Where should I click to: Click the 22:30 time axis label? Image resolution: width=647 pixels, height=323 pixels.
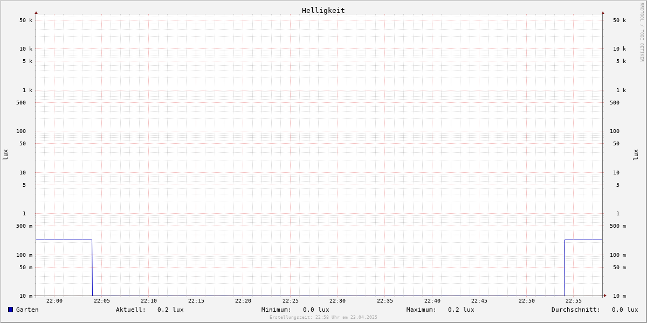338,301
